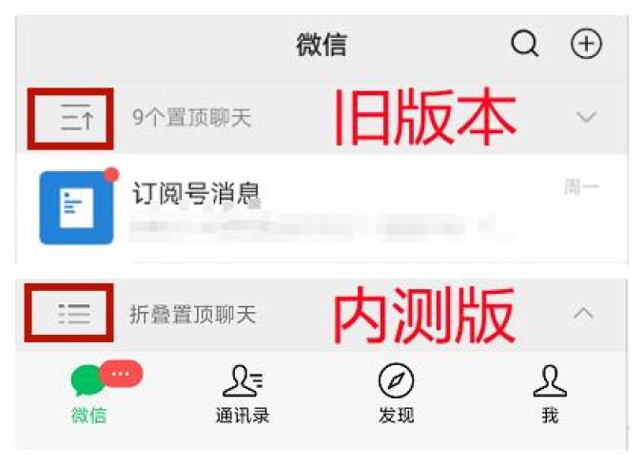644x465 pixels.
Task: Tap the green WeChat chat bubble icon
Action: (x=88, y=381)
